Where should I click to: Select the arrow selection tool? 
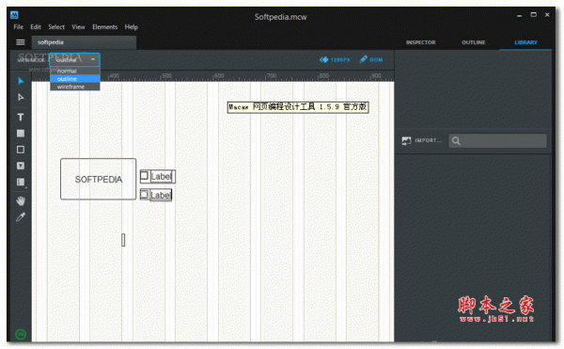(21, 81)
